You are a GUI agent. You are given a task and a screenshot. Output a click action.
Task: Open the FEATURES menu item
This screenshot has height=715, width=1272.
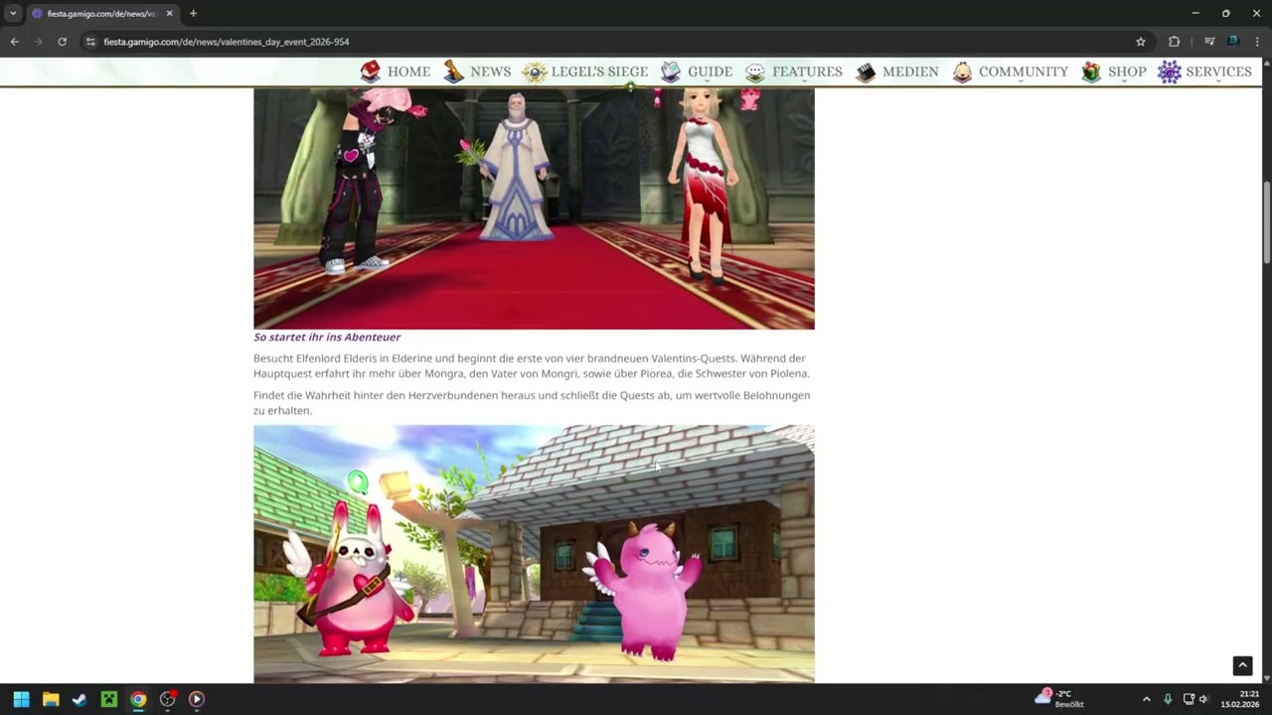(x=807, y=71)
